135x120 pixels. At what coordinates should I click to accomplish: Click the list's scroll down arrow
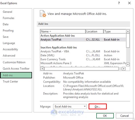(x=128, y=65)
